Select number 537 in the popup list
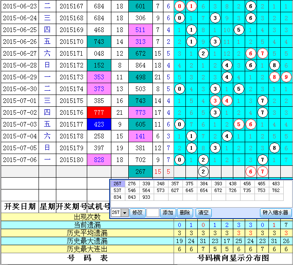This screenshot has height=265, width=293. [118, 190]
